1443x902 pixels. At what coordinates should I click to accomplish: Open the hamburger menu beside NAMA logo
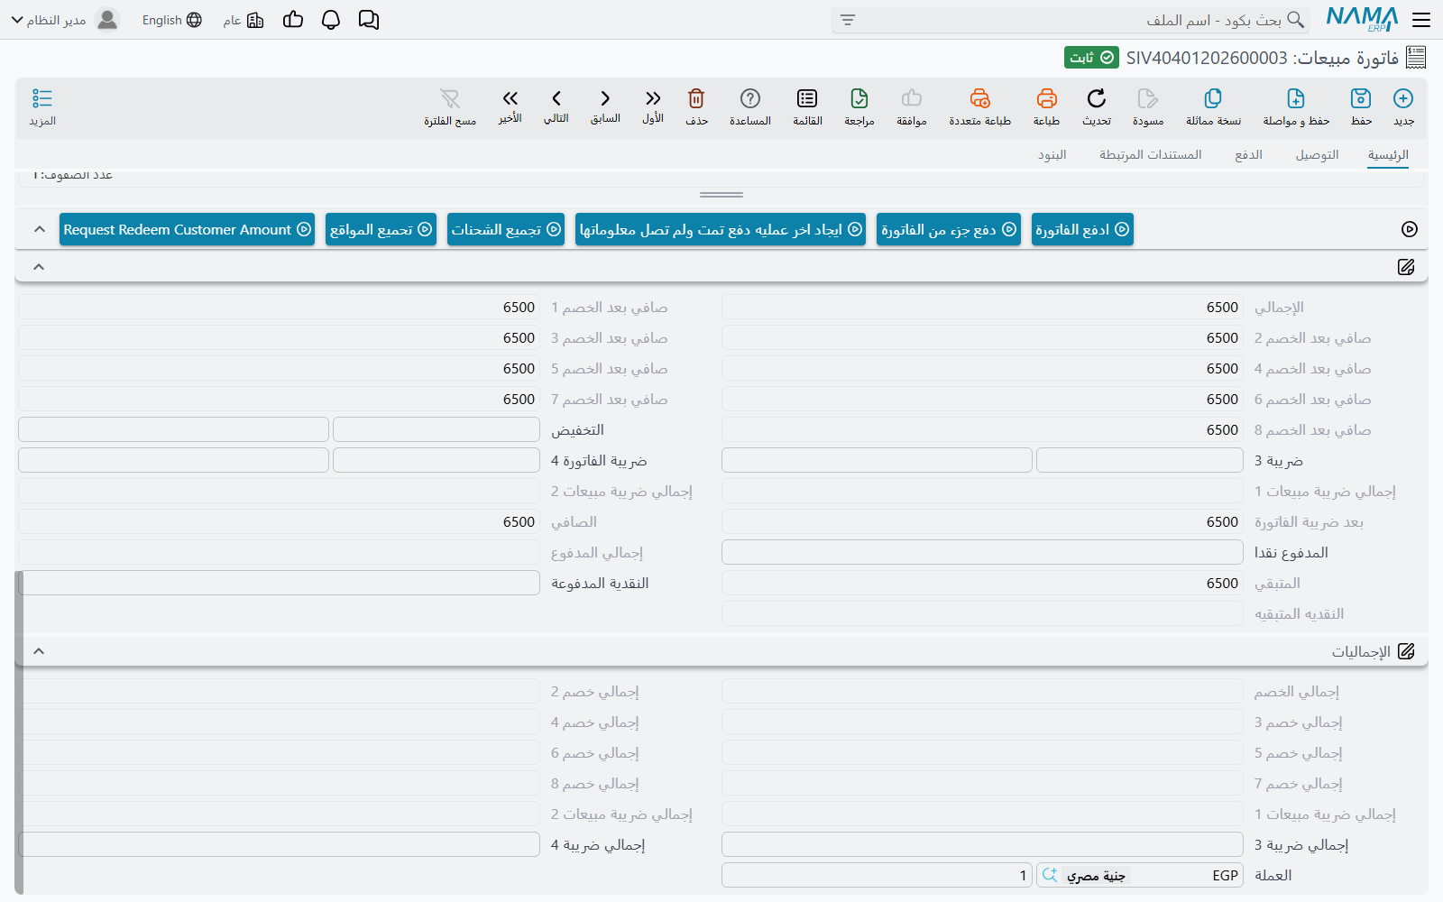(x=1421, y=20)
